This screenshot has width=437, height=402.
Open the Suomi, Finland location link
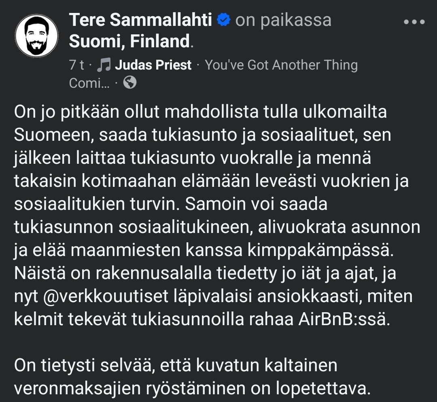pyautogui.click(x=129, y=41)
